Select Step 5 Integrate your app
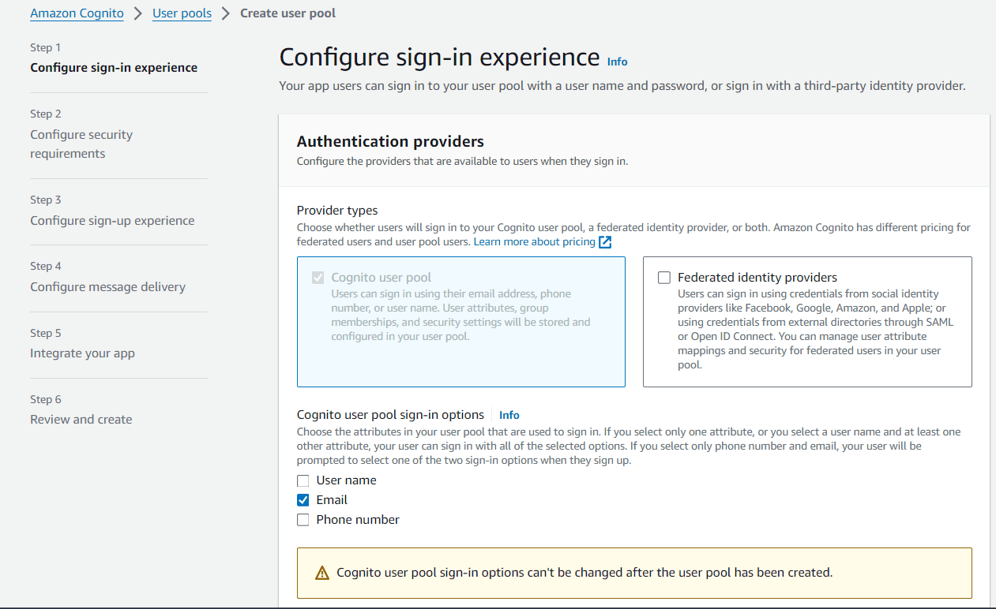Screen dimensions: 996x609 82,353
